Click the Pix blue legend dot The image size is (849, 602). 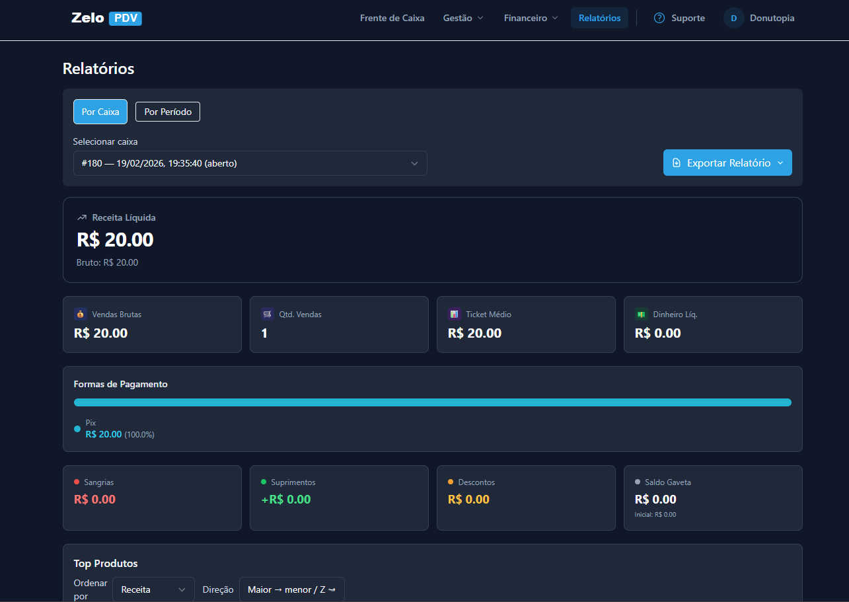pyautogui.click(x=77, y=429)
